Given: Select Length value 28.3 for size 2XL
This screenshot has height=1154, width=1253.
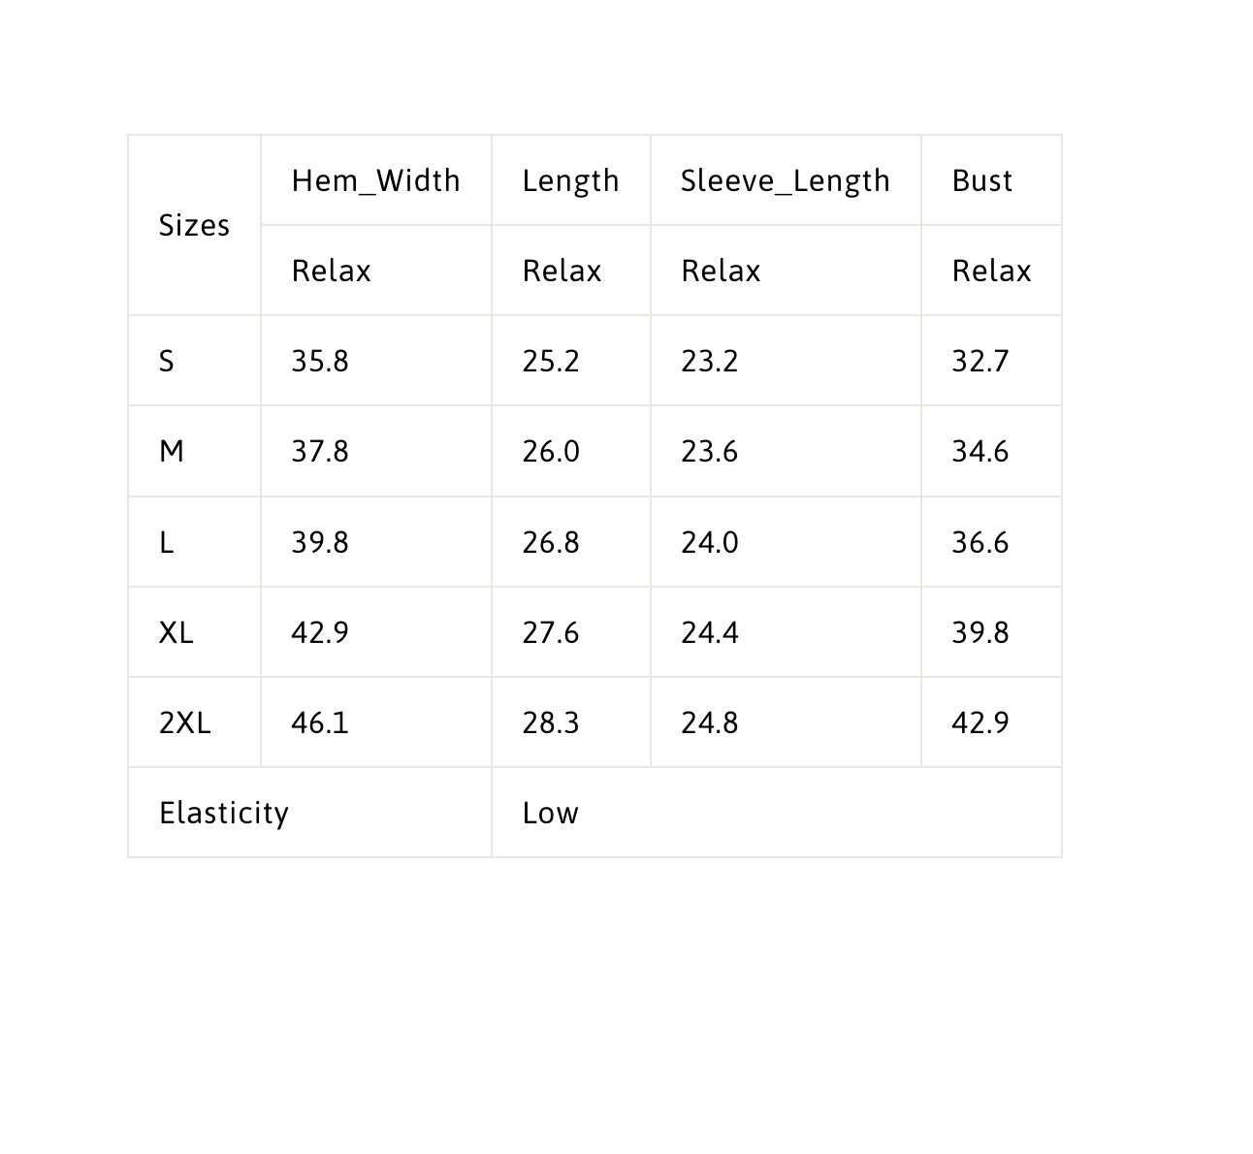Looking at the screenshot, I should pos(551,722).
